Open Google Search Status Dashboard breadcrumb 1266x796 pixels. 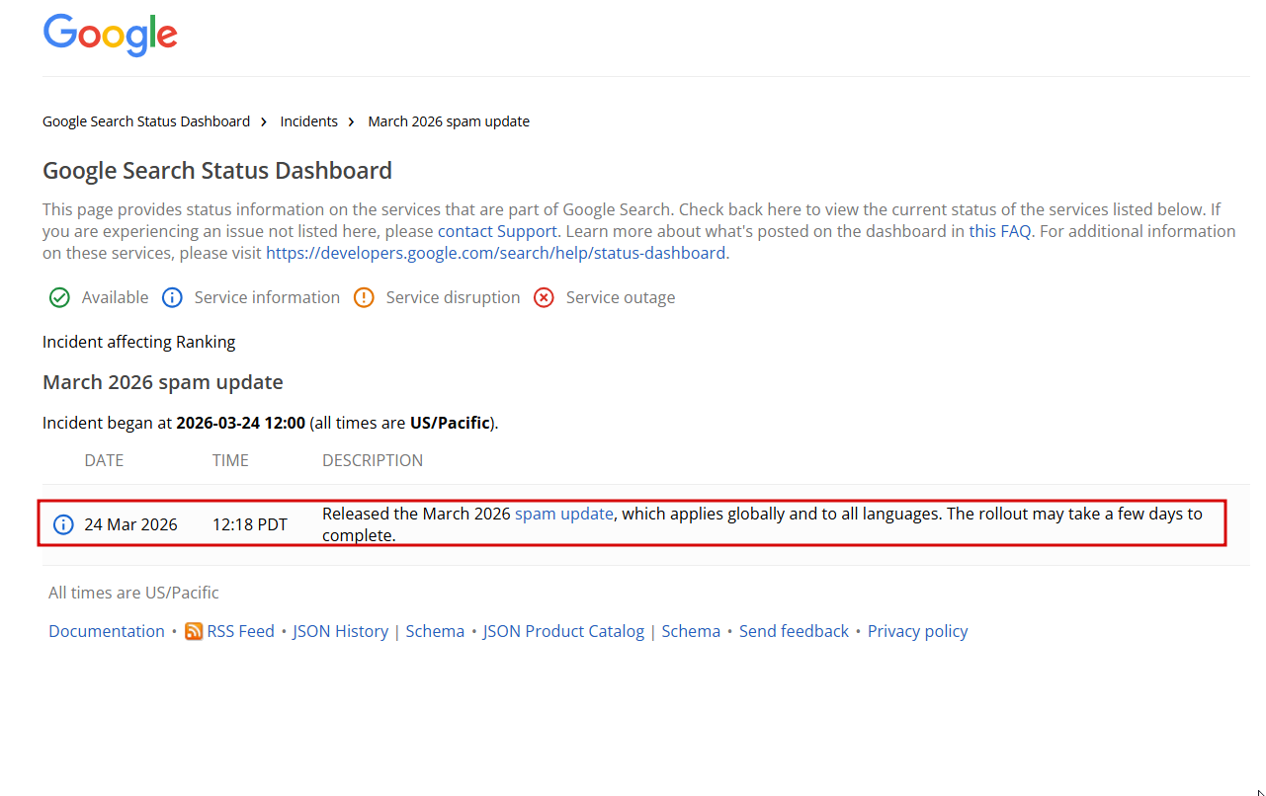click(x=146, y=121)
